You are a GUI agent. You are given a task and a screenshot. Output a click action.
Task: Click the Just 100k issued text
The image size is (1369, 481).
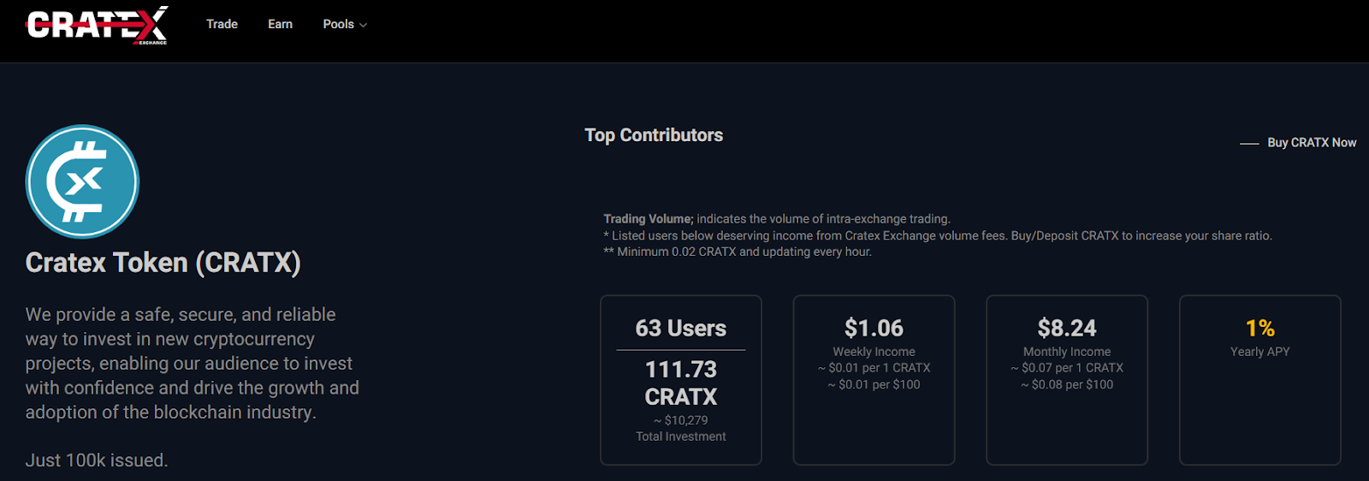tap(97, 460)
